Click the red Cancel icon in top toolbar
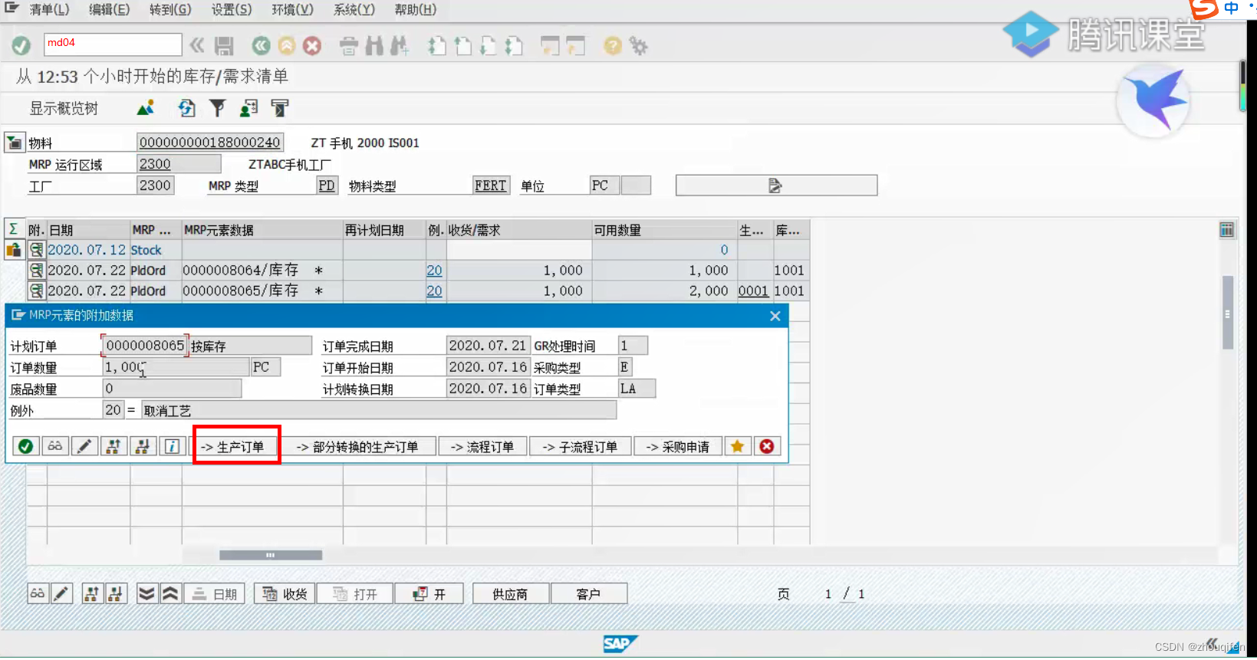Image resolution: width=1257 pixels, height=660 pixels. pos(311,46)
